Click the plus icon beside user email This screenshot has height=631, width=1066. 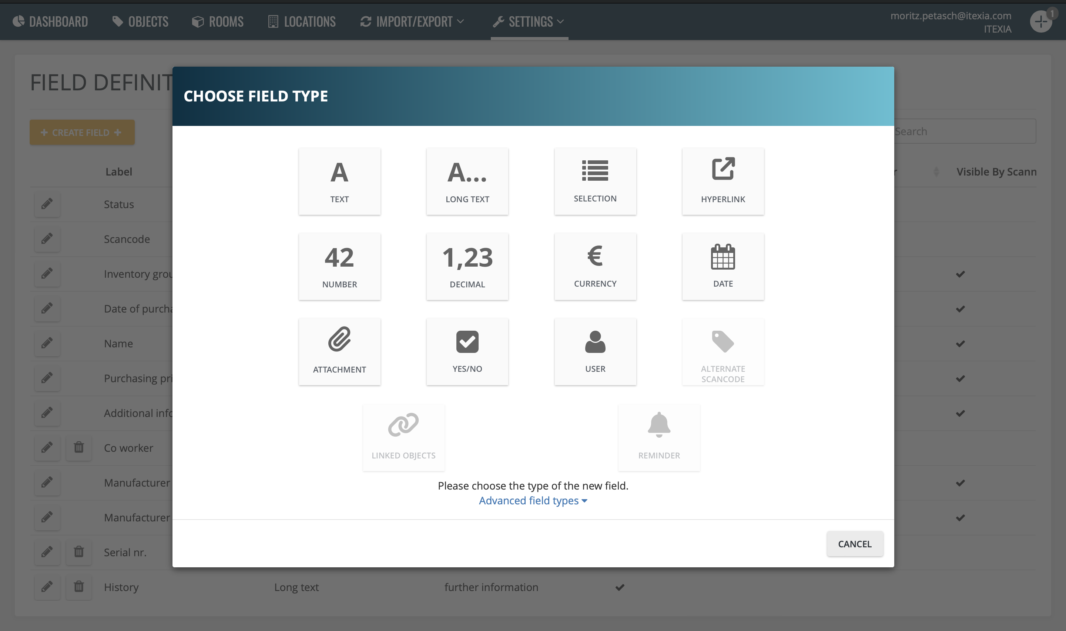tap(1040, 21)
